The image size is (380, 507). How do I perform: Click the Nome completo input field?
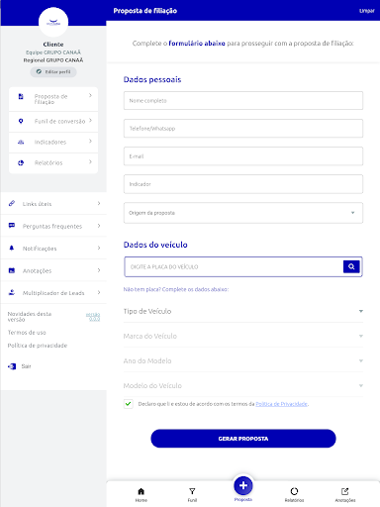pyautogui.click(x=243, y=101)
